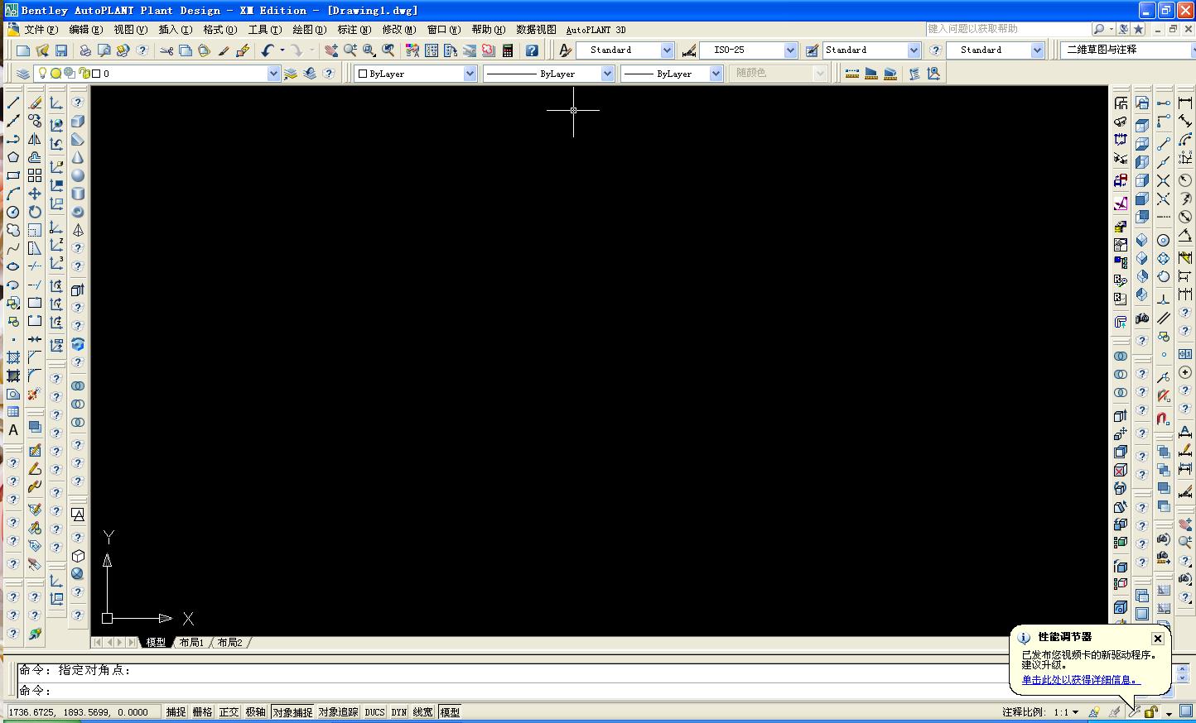Activate the Pan realtime hand tool
This screenshot has width=1196, height=723.
point(330,50)
